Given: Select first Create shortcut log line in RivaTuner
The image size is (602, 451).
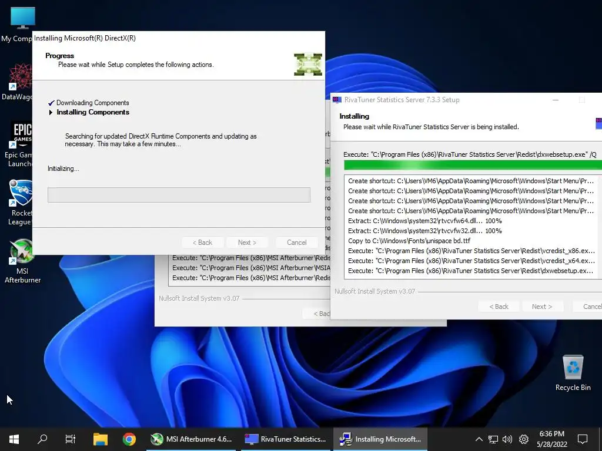Looking at the screenshot, I should 471,181.
